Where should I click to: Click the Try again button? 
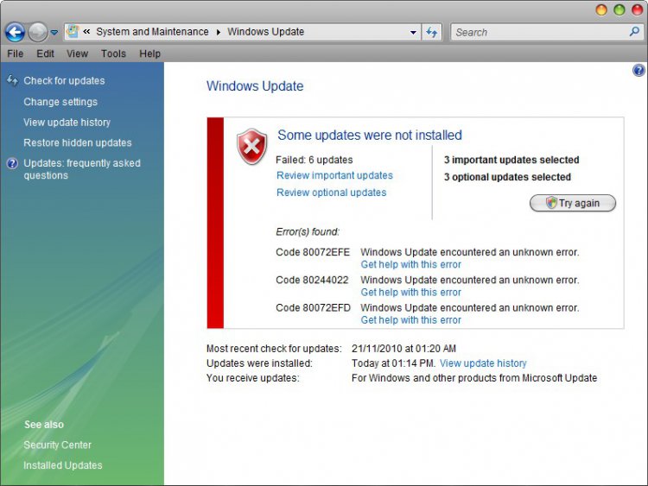click(x=573, y=203)
